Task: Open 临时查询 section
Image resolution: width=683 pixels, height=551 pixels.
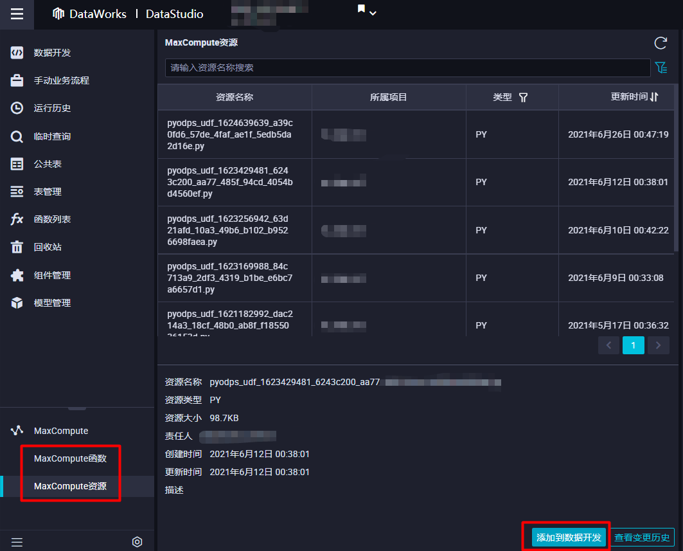Action: (x=52, y=136)
